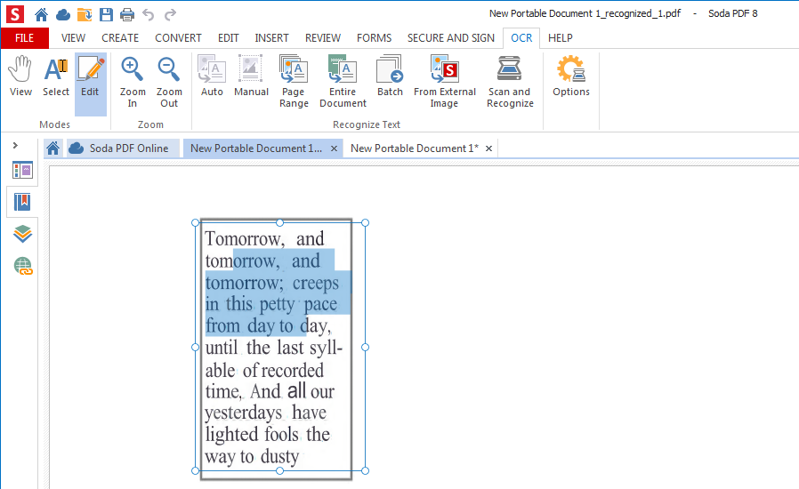
Task: Redo the last action
Action: [170, 15]
